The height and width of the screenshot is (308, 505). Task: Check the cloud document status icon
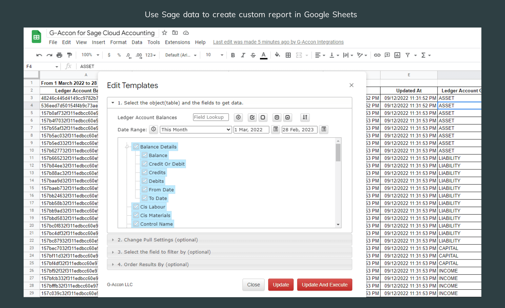coord(186,33)
